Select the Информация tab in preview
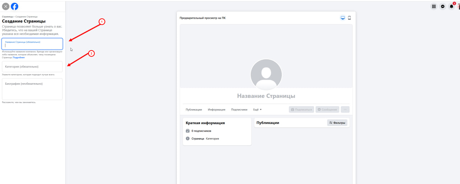The height and width of the screenshot is (184, 460). click(216, 110)
